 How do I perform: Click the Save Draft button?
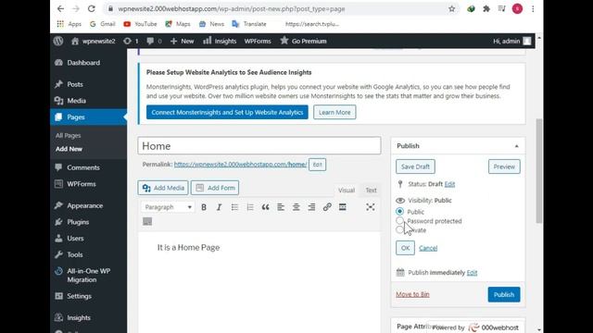click(x=415, y=166)
